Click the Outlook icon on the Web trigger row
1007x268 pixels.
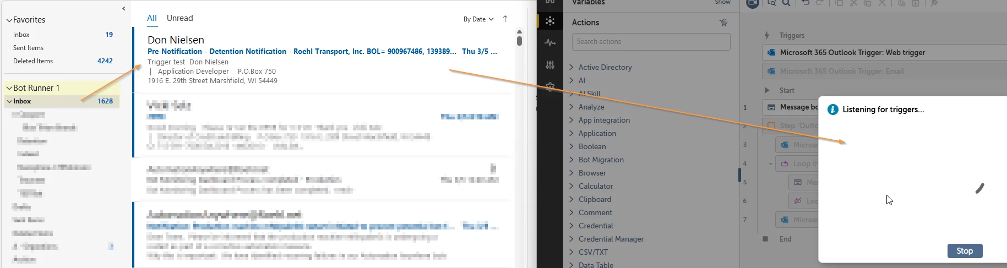pos(771,52)
